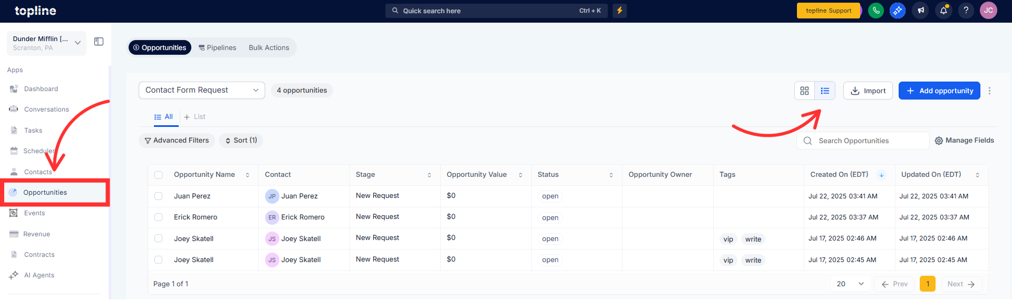Click the megaphone announcements icon
This screenshot has height=301, width=1012.
pos(921,11)
